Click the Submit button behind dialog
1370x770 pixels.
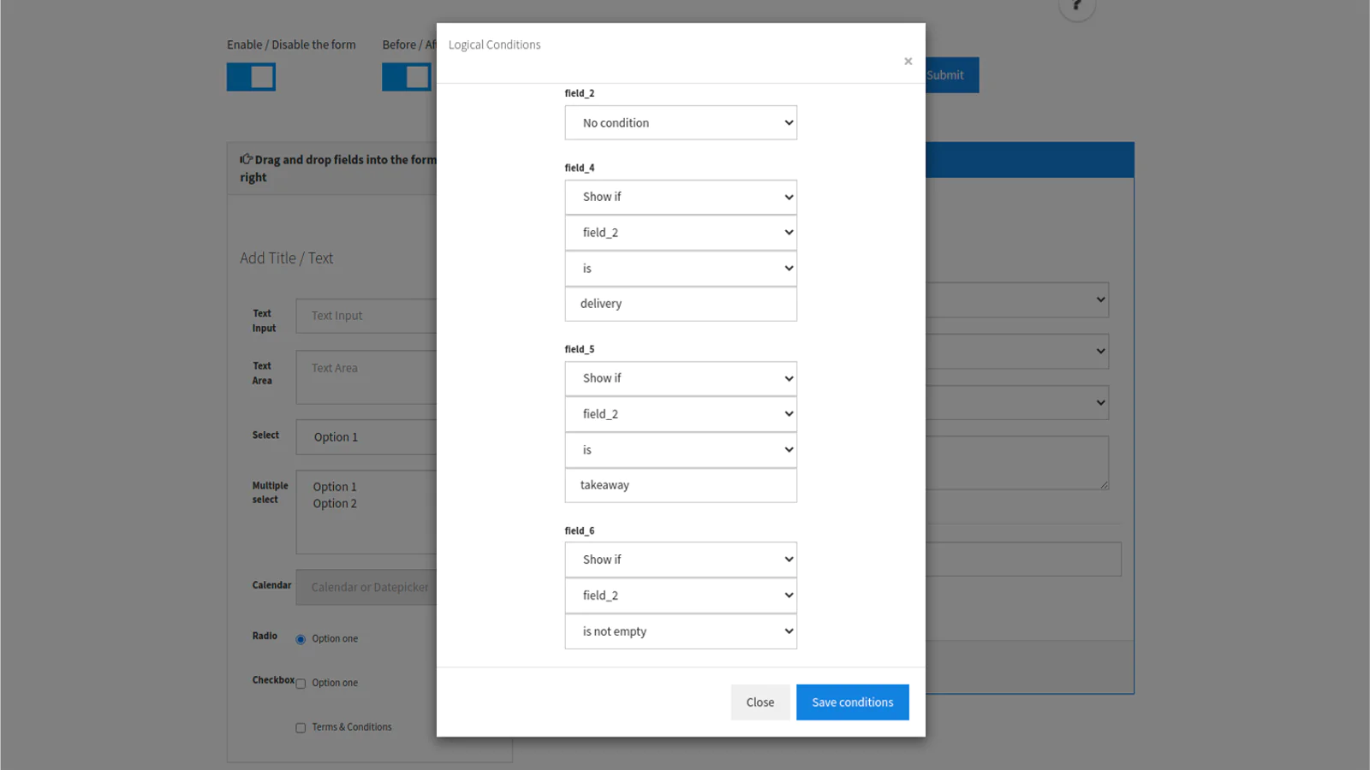coord(952,75)
